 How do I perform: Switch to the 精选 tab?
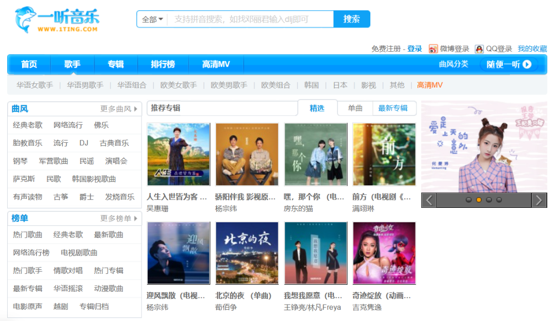pos(317,109)
